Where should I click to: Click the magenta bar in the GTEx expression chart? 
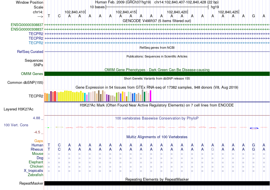[x=151, y=96]
